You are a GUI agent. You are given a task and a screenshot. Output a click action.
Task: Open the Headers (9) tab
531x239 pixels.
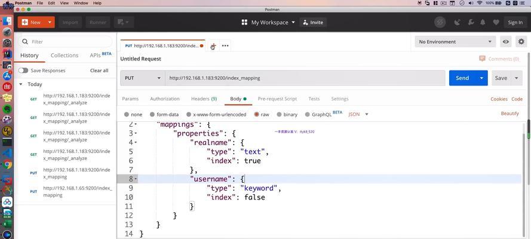coord(204,99)
